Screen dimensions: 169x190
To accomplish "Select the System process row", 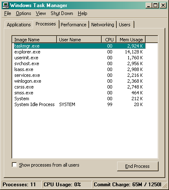I will coord(79,99).
